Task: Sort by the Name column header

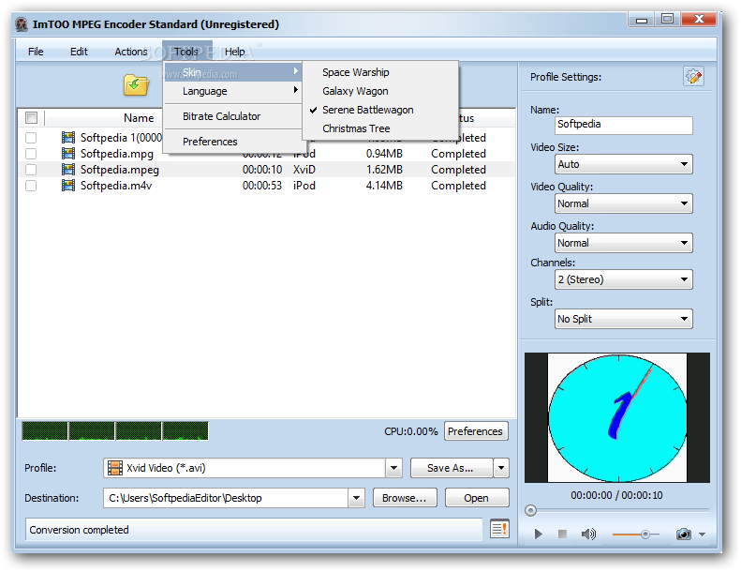Action: tap(139, 118)
